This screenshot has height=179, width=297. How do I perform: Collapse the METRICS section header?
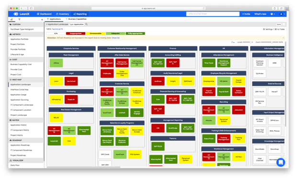[x=26, y=34]
